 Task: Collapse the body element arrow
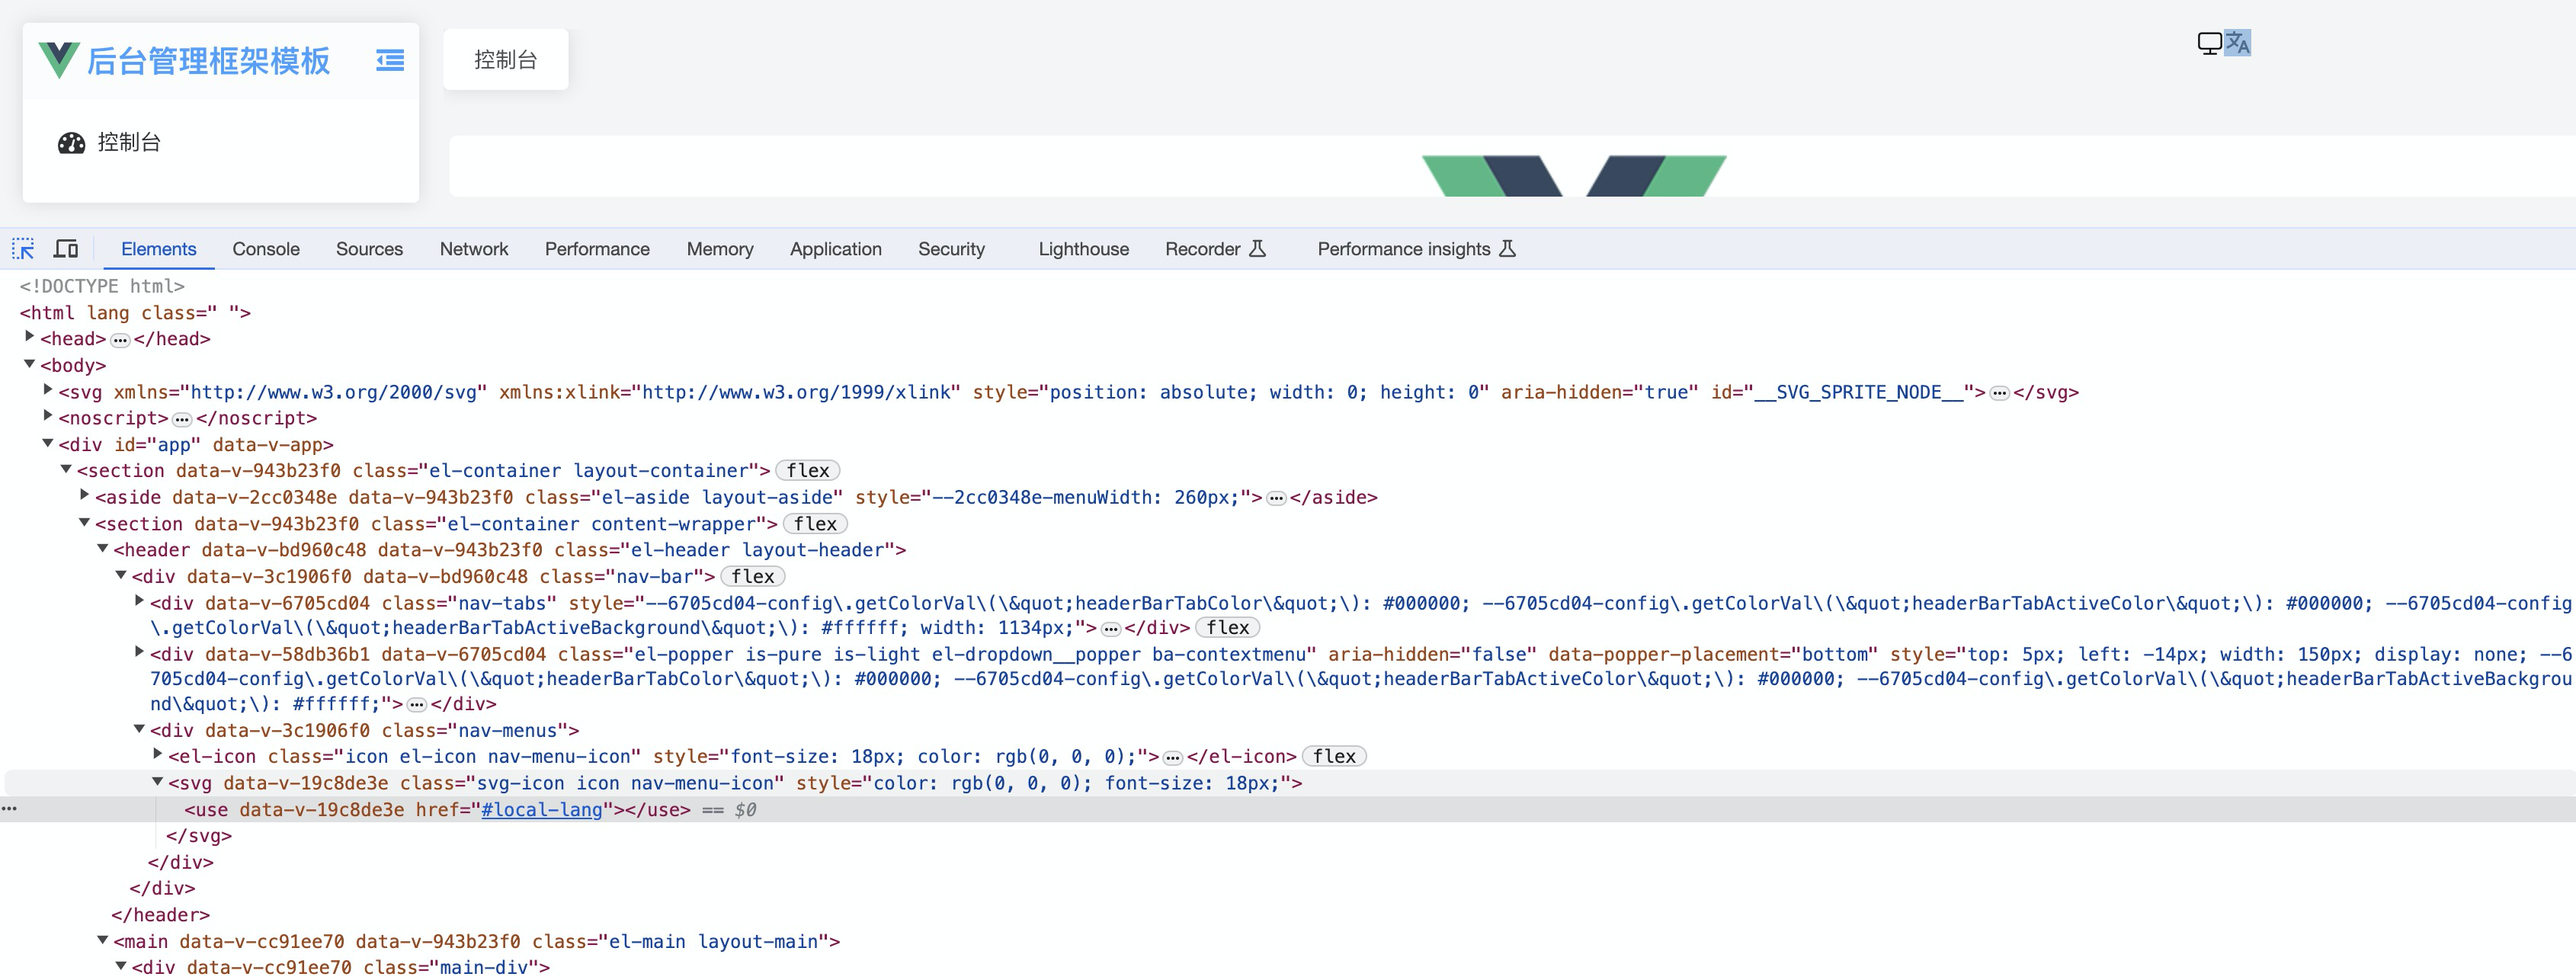click(x=30, y=364)
